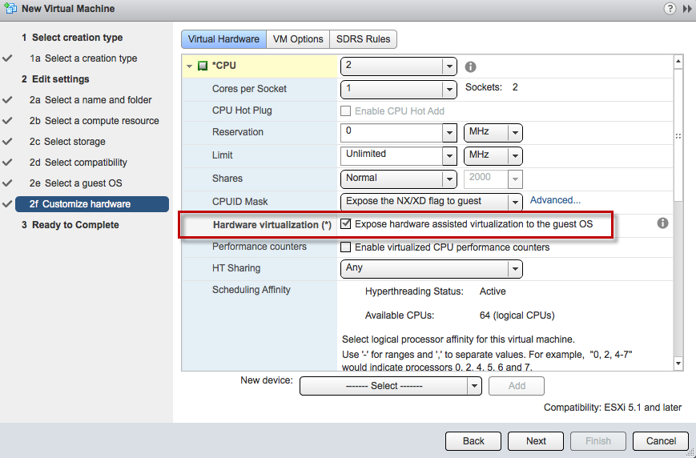Go to step 2e Select a guest OS
Image resolution: width=696 pixels, height=458 pixels.
75,183
